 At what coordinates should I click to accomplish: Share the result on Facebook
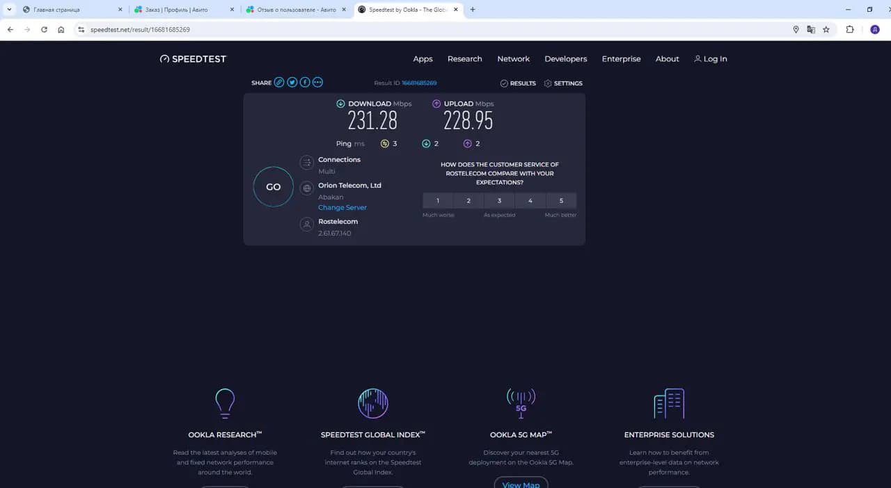point(305,82)
